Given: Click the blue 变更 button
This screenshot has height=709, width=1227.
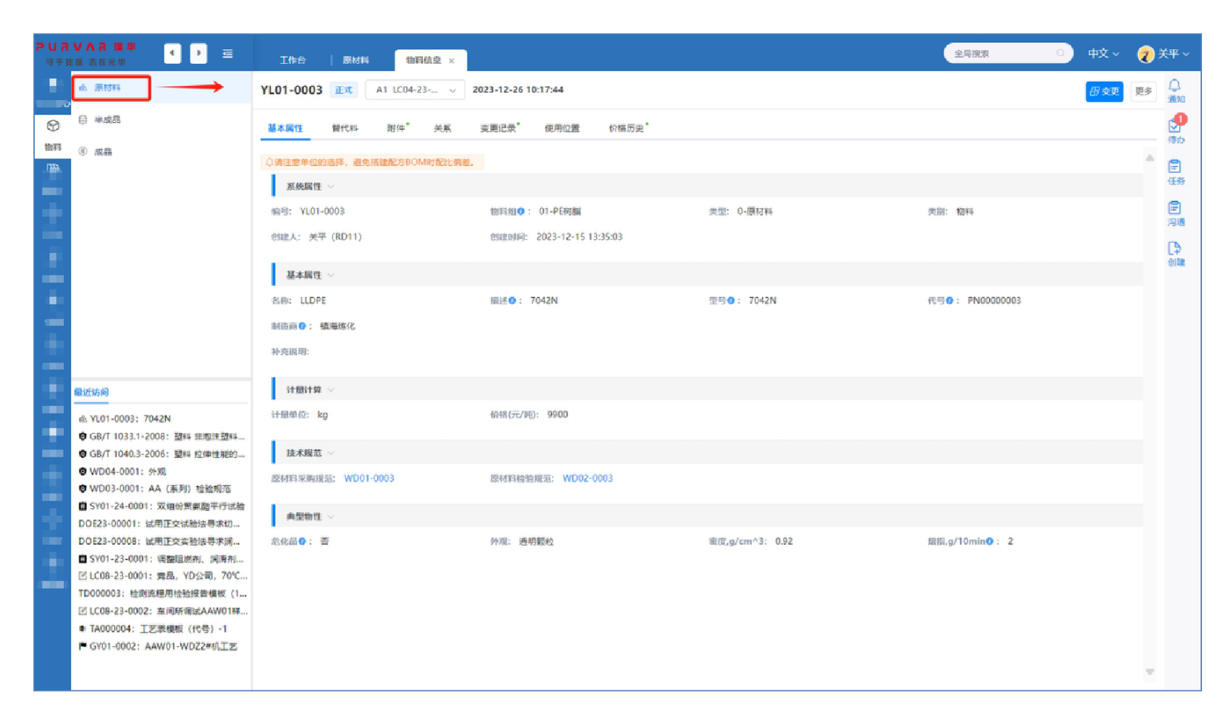Looking at the screenshot, I should (1104, 91).
